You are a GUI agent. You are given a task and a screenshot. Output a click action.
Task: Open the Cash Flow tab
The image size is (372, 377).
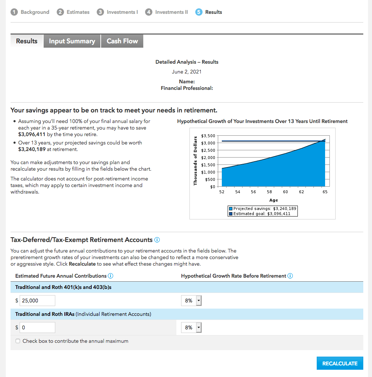(x=122, y=41)
